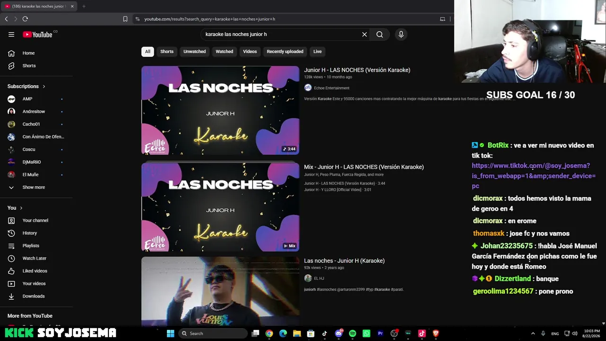The image size is (606, 341).
Task: Close the karaoke las noches browser tab
Action: tap(72, 6)
